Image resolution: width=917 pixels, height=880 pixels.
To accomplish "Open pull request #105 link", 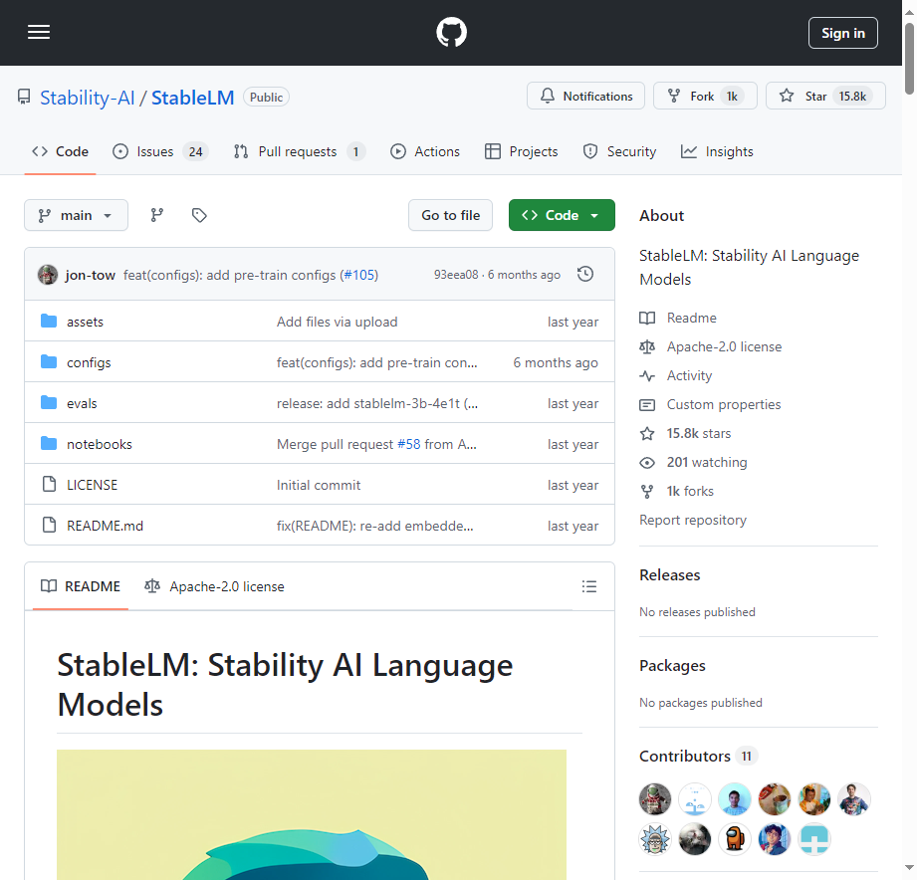I will (360, 275).
